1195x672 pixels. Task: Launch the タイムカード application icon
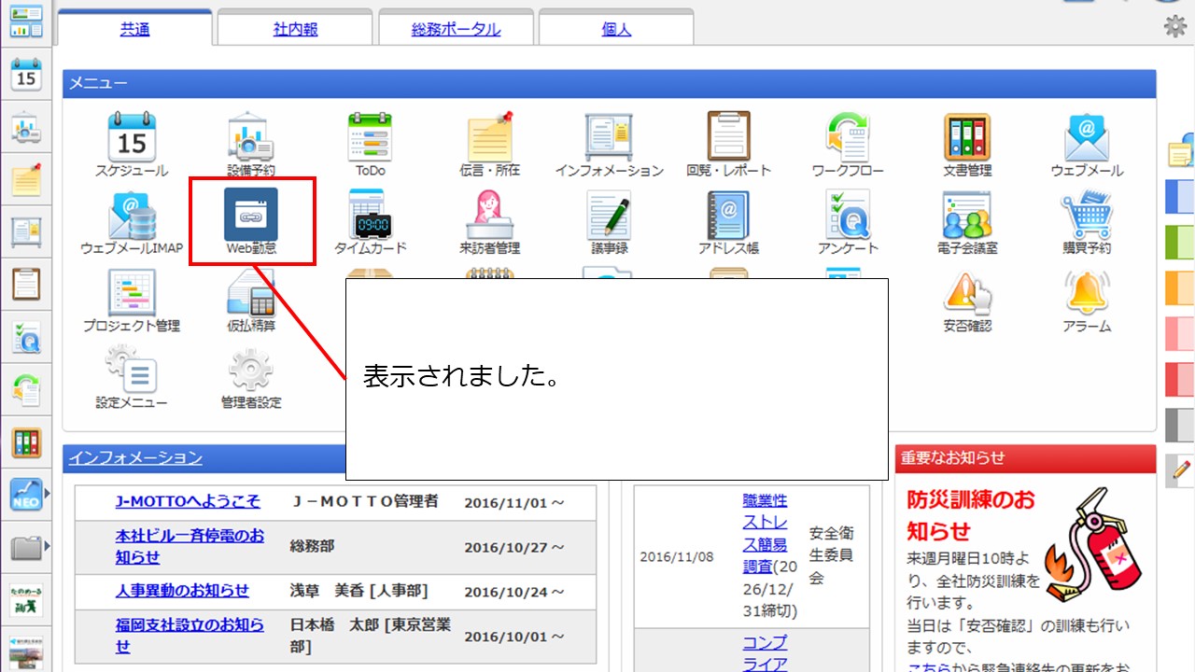(x=371, y=222)
